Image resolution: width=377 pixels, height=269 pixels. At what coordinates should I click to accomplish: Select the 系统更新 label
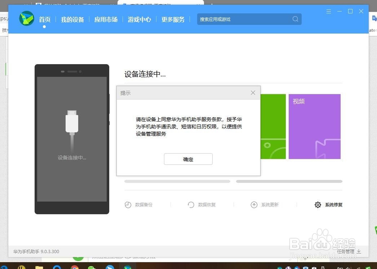click(x=270, y=205)
